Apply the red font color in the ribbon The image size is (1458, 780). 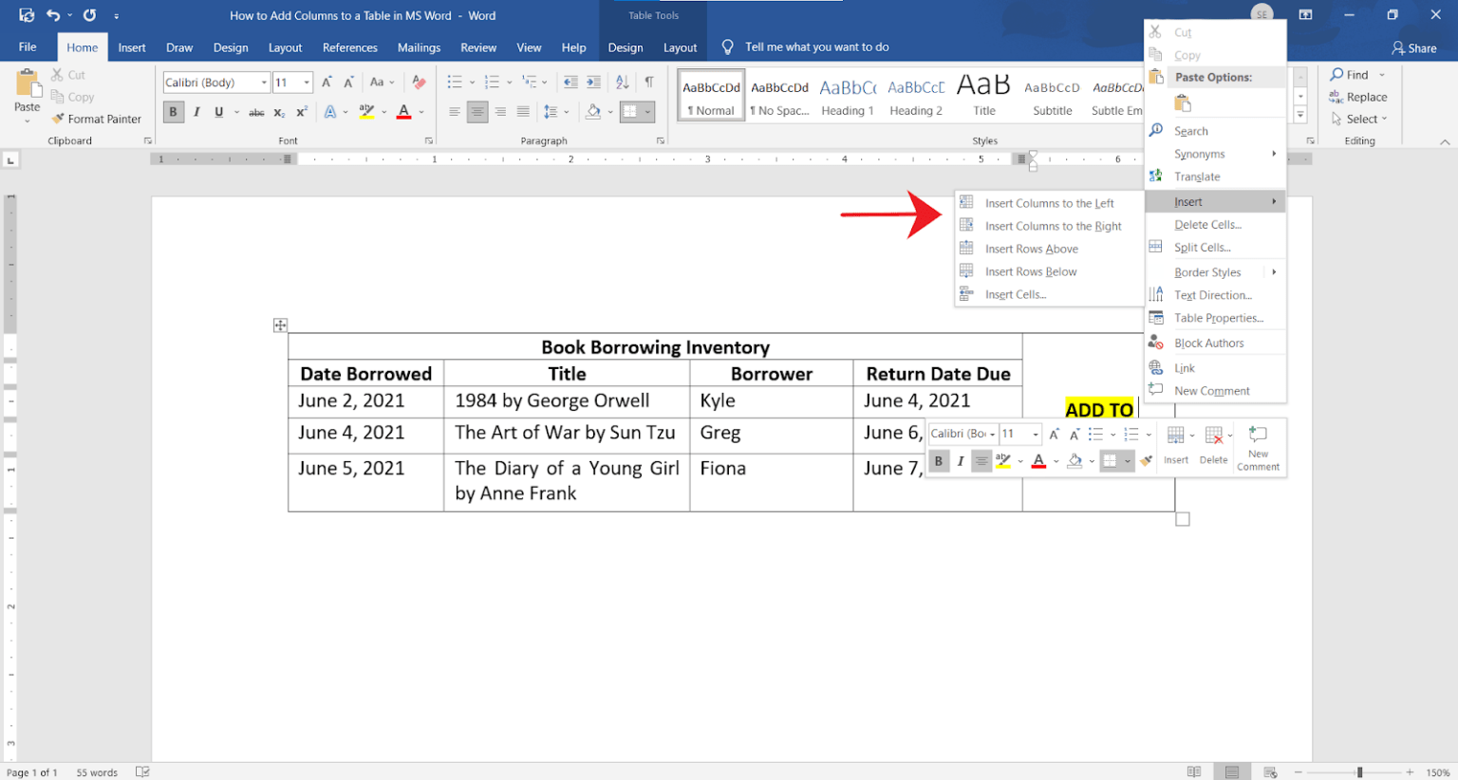click(x=403, y=112)
